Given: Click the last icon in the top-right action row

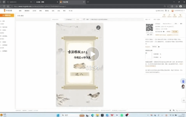Looking at the screenshot, I should pos(180,16).
